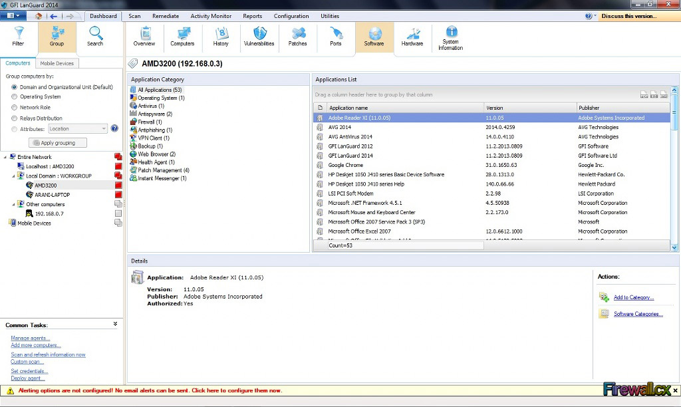Select Network Role grouping
This screenshot has width=681, height=407.
coord(15,107)
